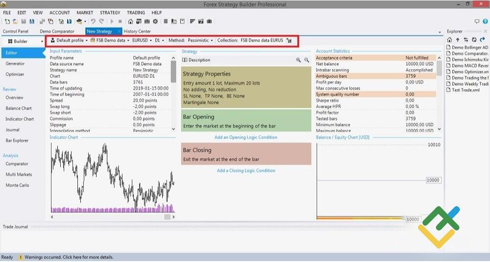This screenshot has height=262, width=490.
Task: Open the EURUSD symbol dropdown
Action: (x=142, y=41)
